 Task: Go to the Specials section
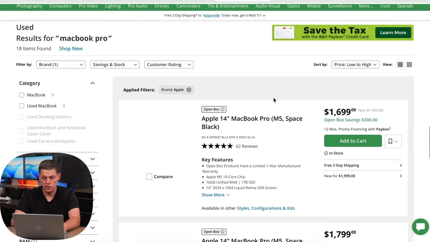(x=405, y=6)
